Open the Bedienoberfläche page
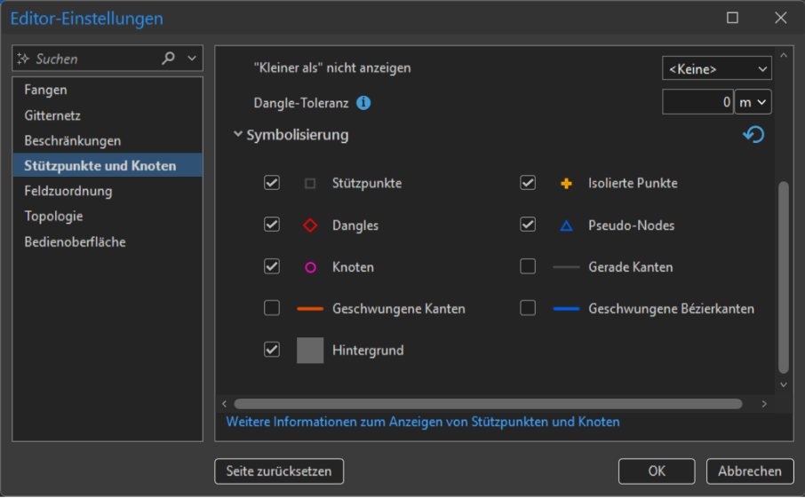This screenshot has height=498, width=805. (x=108, y=241)
